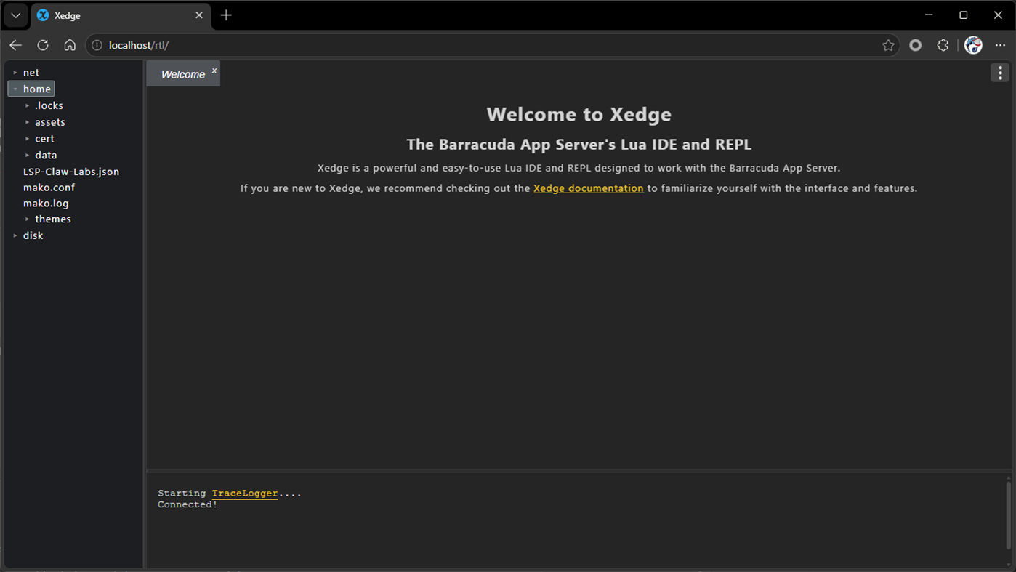This screenshot has height=572, width=1016.
Task: Click the Xedge favicon in browser tab
Action: [x=43, y=15]
